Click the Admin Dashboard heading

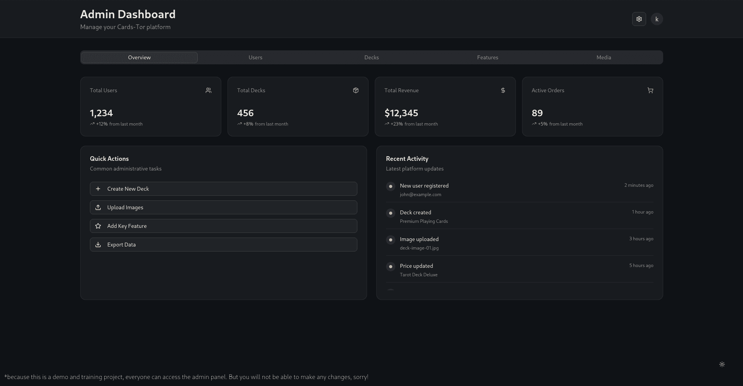click(128, 14)
